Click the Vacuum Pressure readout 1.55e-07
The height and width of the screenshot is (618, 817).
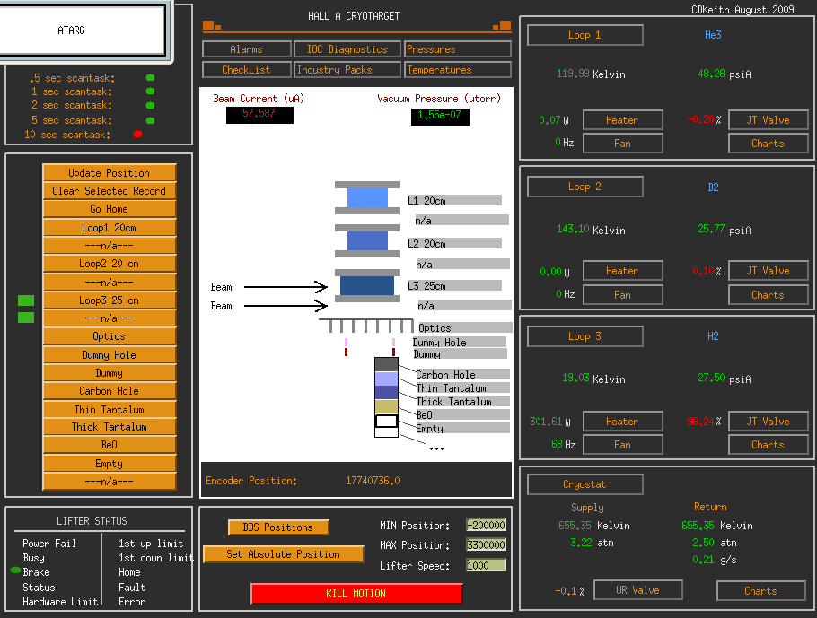(x=440, y=116)
